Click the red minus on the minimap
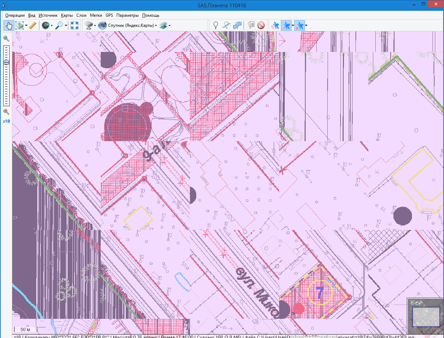The image size is (444, 338). 417,303
